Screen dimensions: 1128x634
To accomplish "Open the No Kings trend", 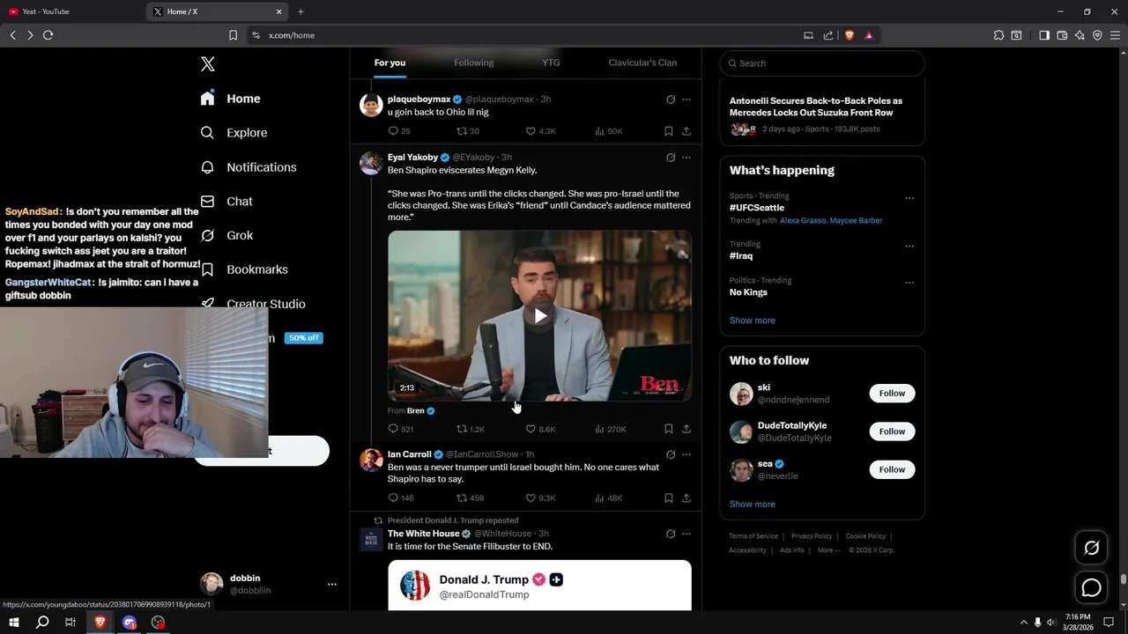I will click(x=748, y=292).
